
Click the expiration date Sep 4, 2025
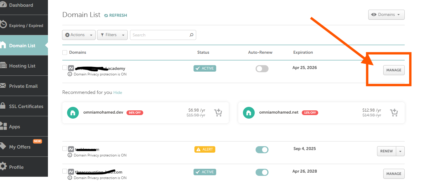coord(305,149)
